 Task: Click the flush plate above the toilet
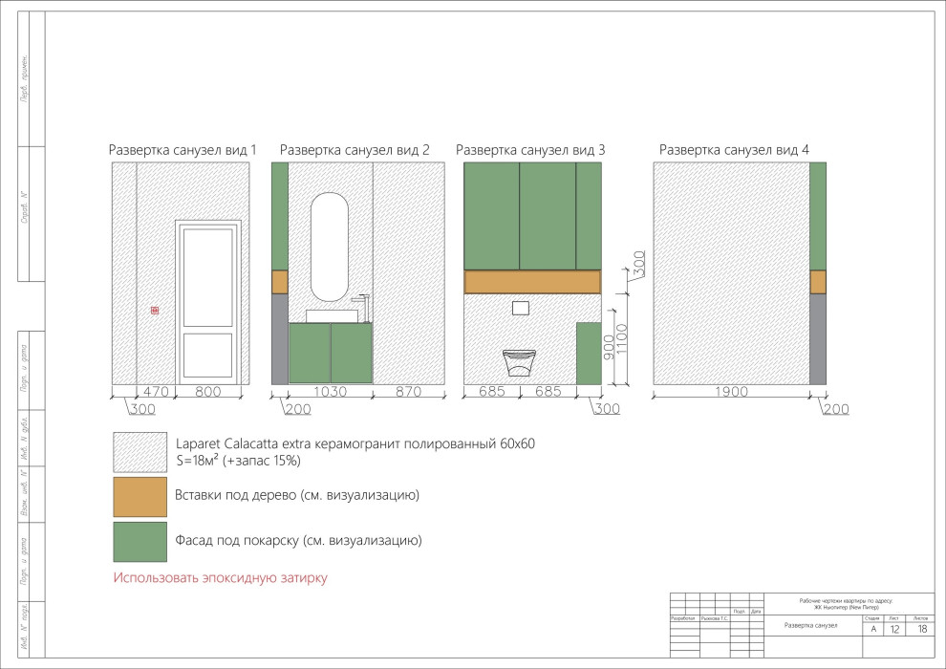520,308
